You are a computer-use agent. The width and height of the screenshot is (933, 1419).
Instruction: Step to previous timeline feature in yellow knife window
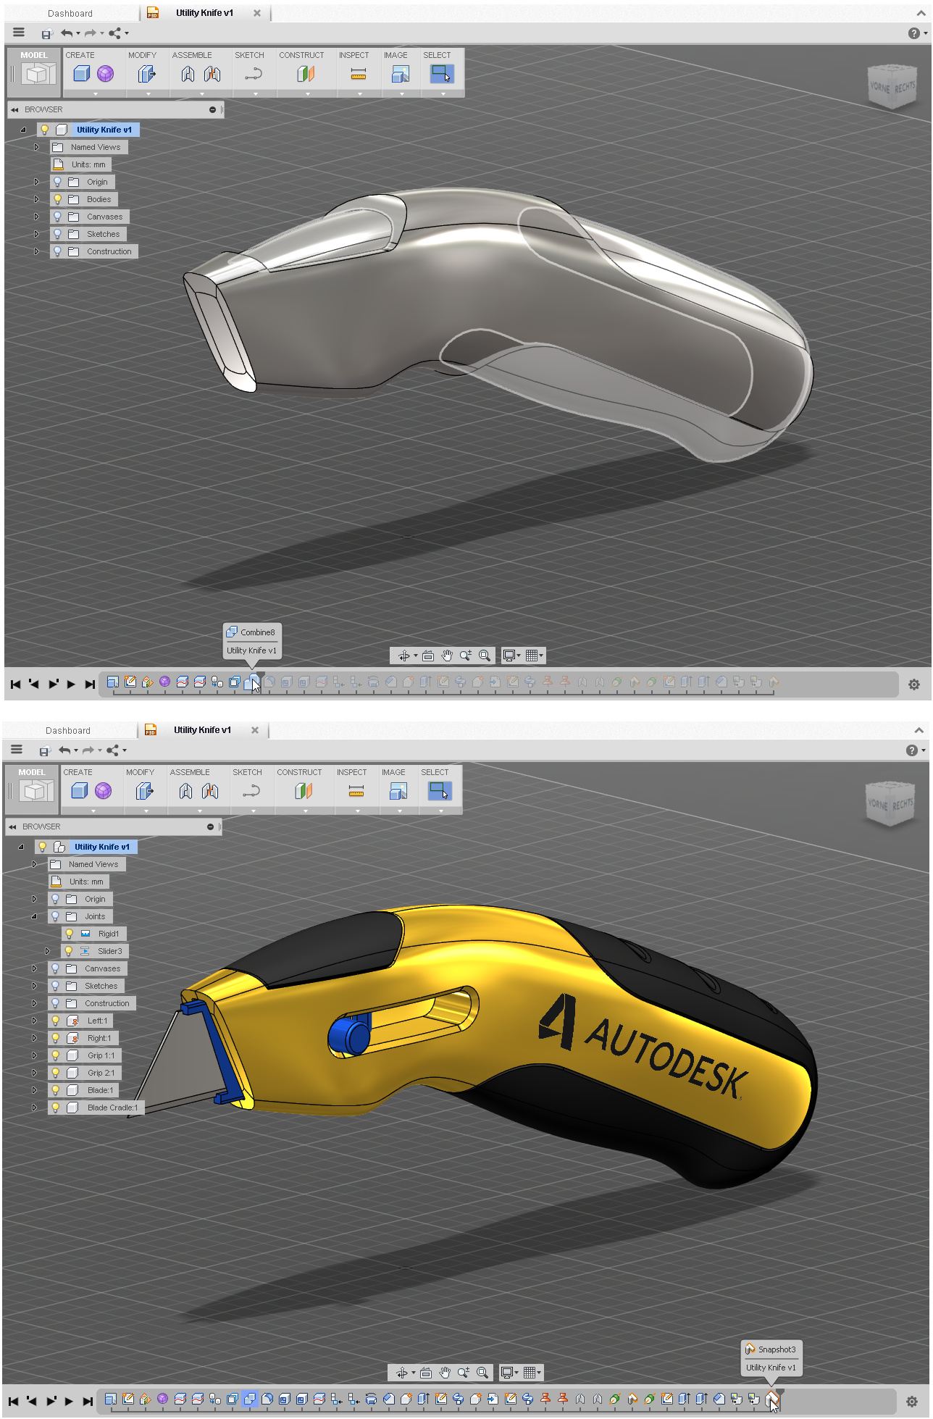click(31, 1401)
